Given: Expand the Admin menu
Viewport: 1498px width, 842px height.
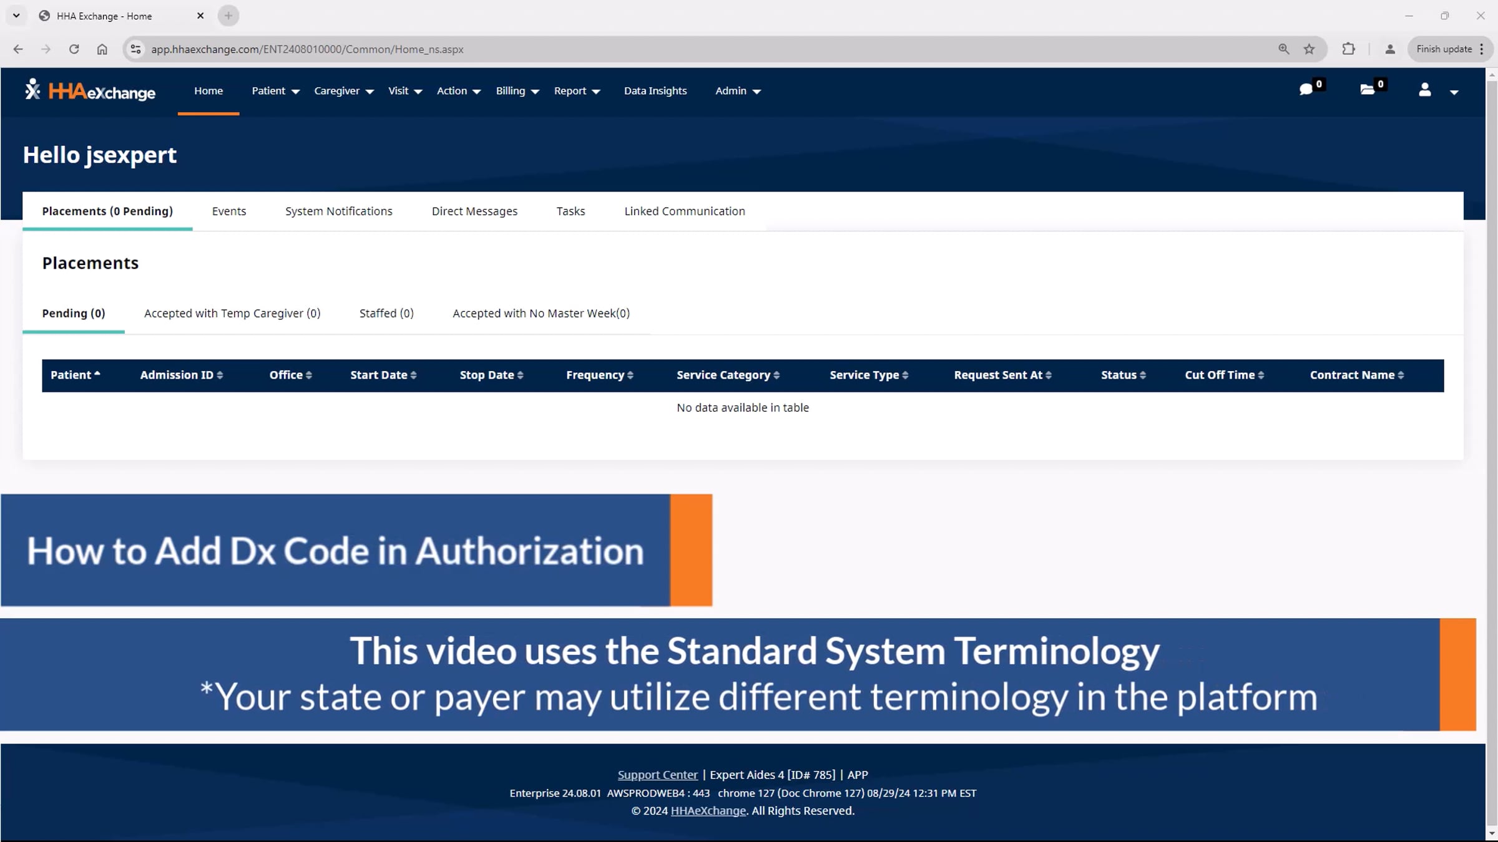Looking at the screenshot, I should click(738, 91).
